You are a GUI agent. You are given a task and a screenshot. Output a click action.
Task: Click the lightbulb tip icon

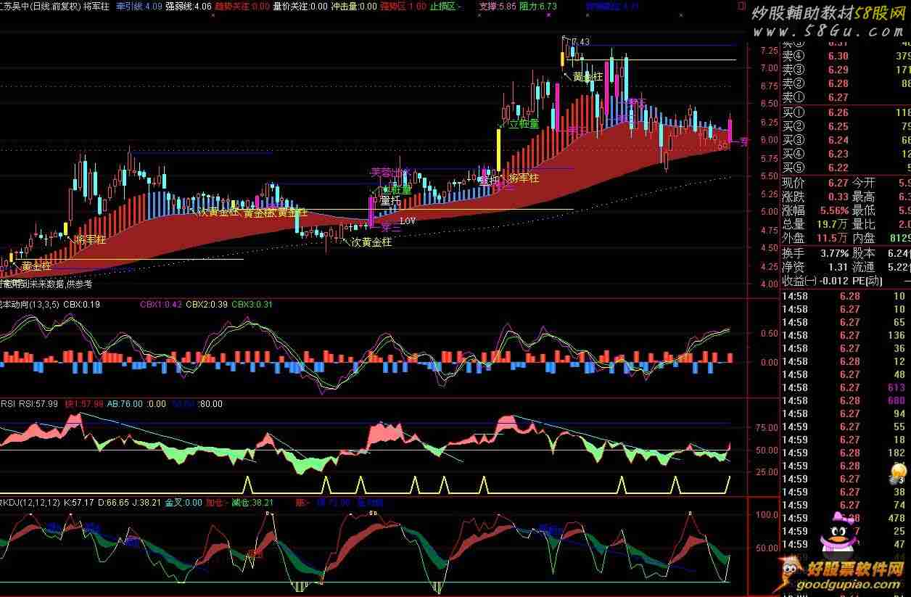[897, 474]
